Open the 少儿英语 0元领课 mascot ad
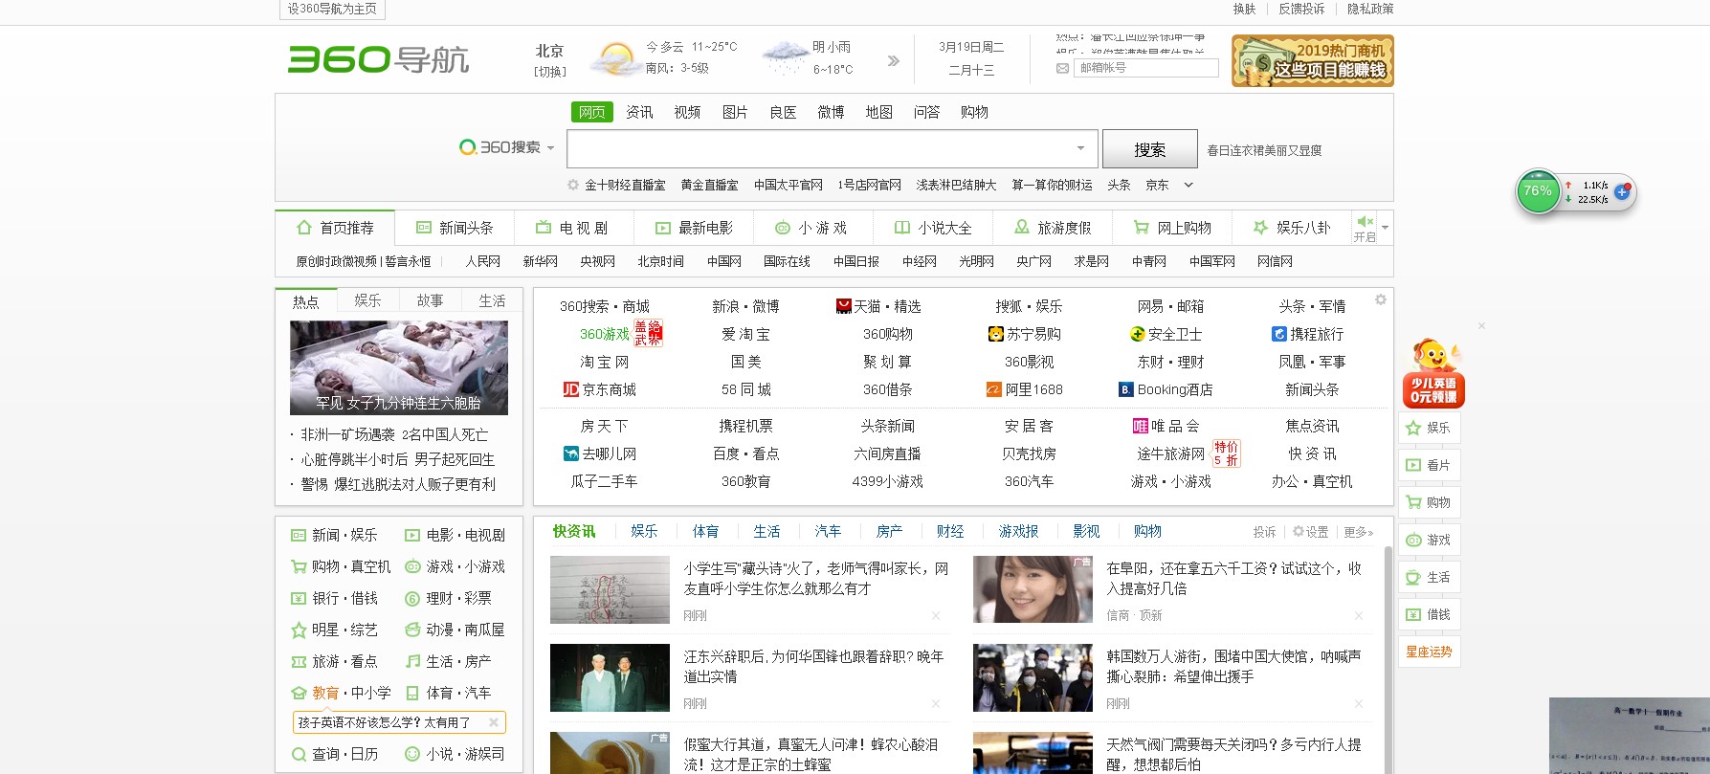 1432,372
